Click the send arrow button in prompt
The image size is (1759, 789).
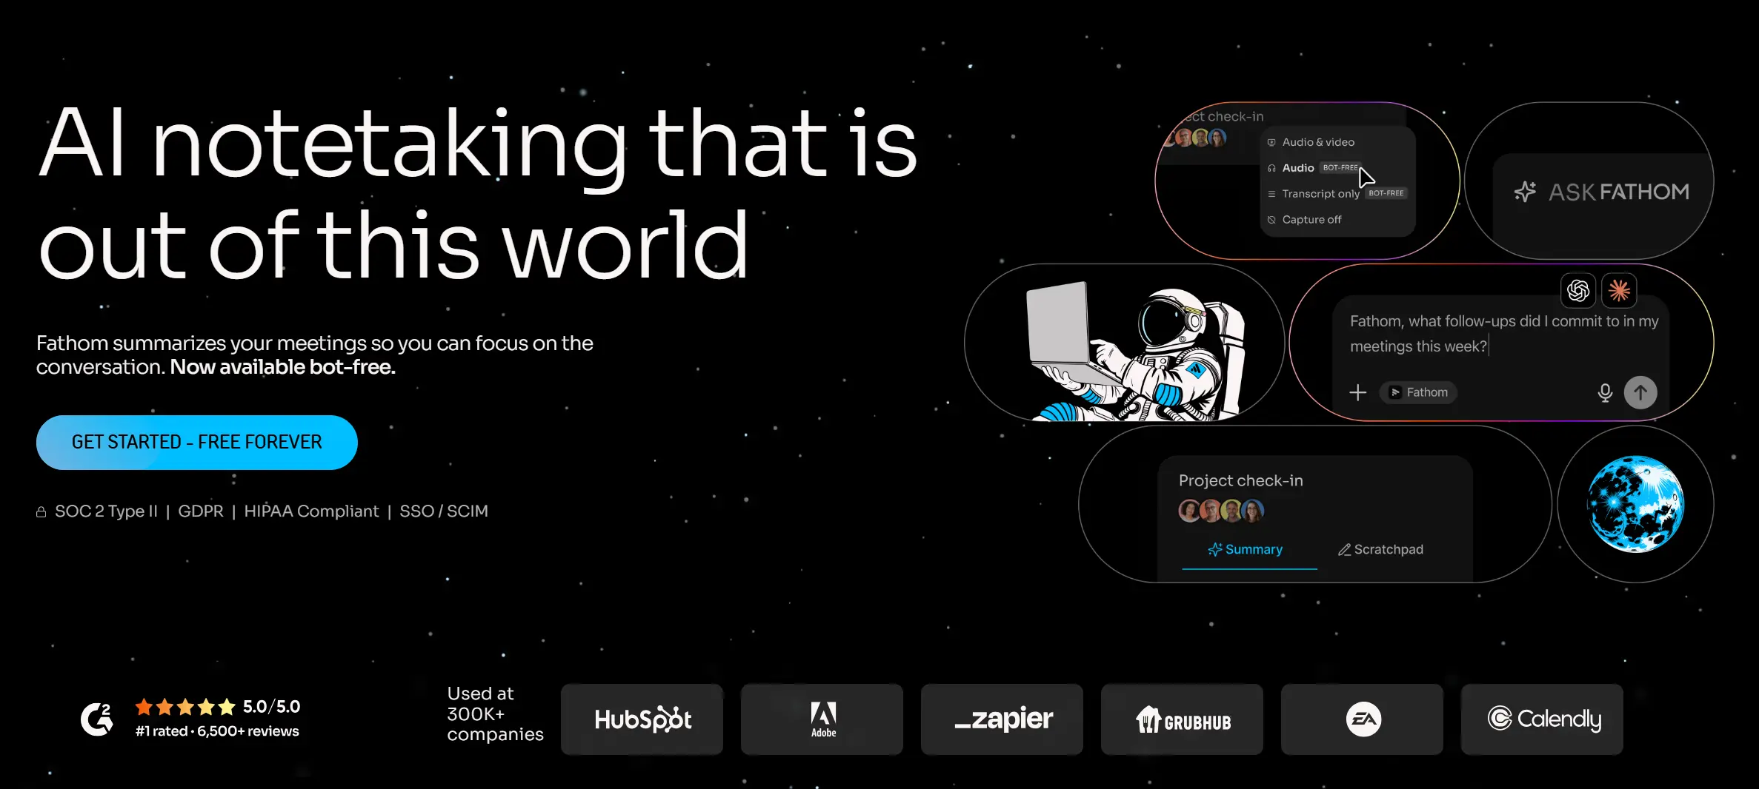1640,392
